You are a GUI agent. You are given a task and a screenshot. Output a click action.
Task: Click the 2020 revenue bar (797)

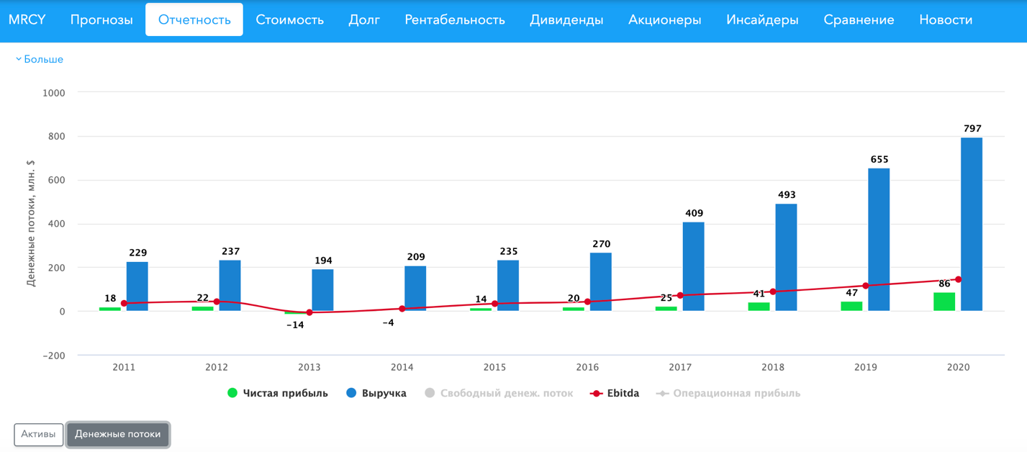click(x=971, y=225)
